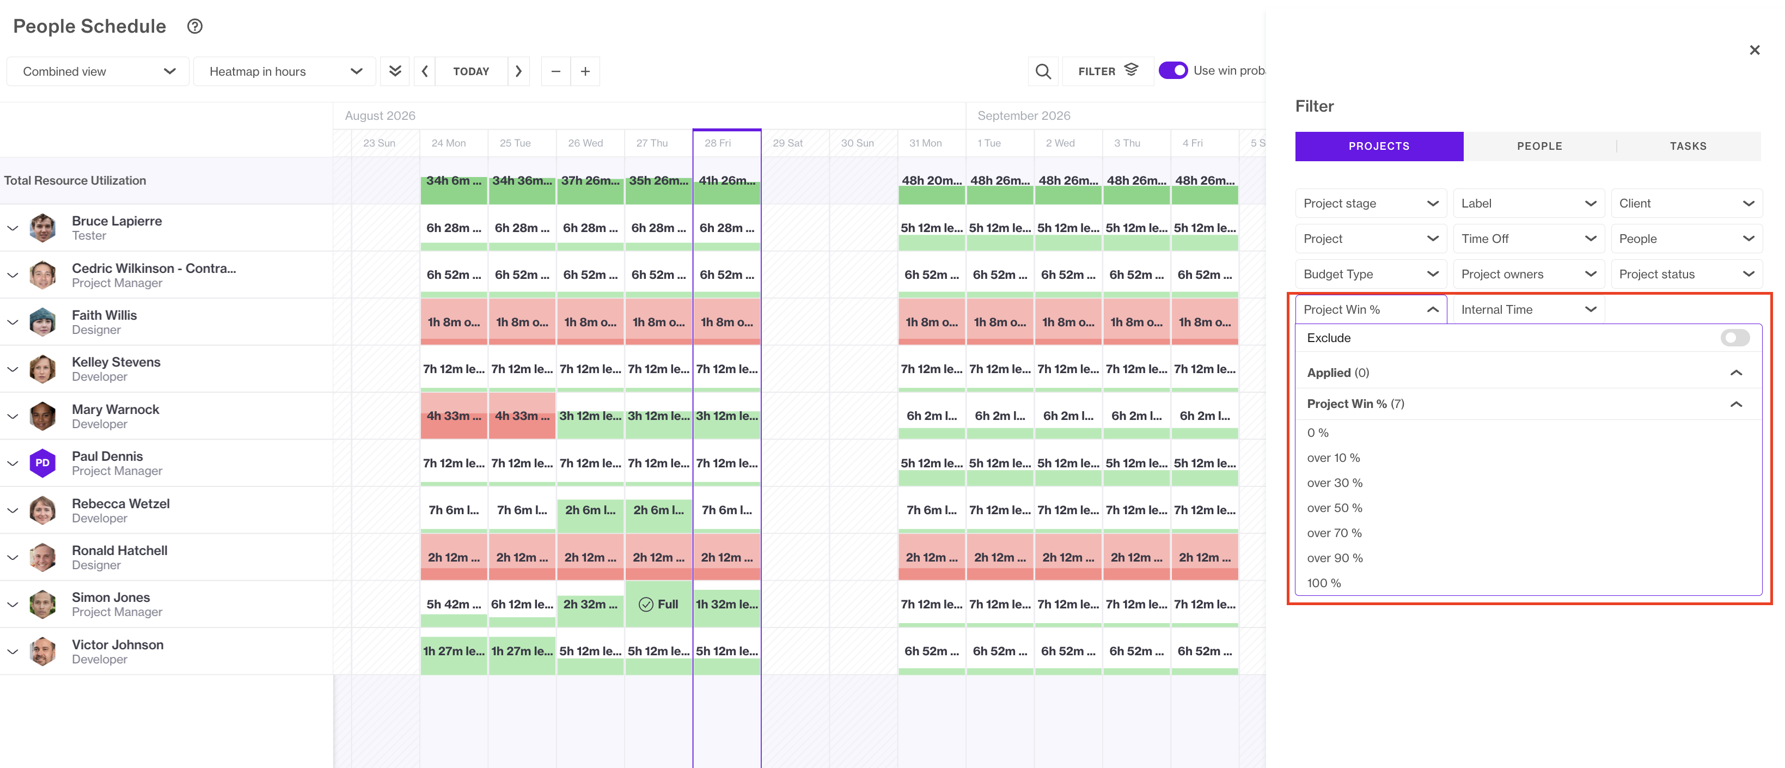Switch to the TASKS filter tab
This screenshot has height=768, width=1785.
click(x=1688, y=147)
